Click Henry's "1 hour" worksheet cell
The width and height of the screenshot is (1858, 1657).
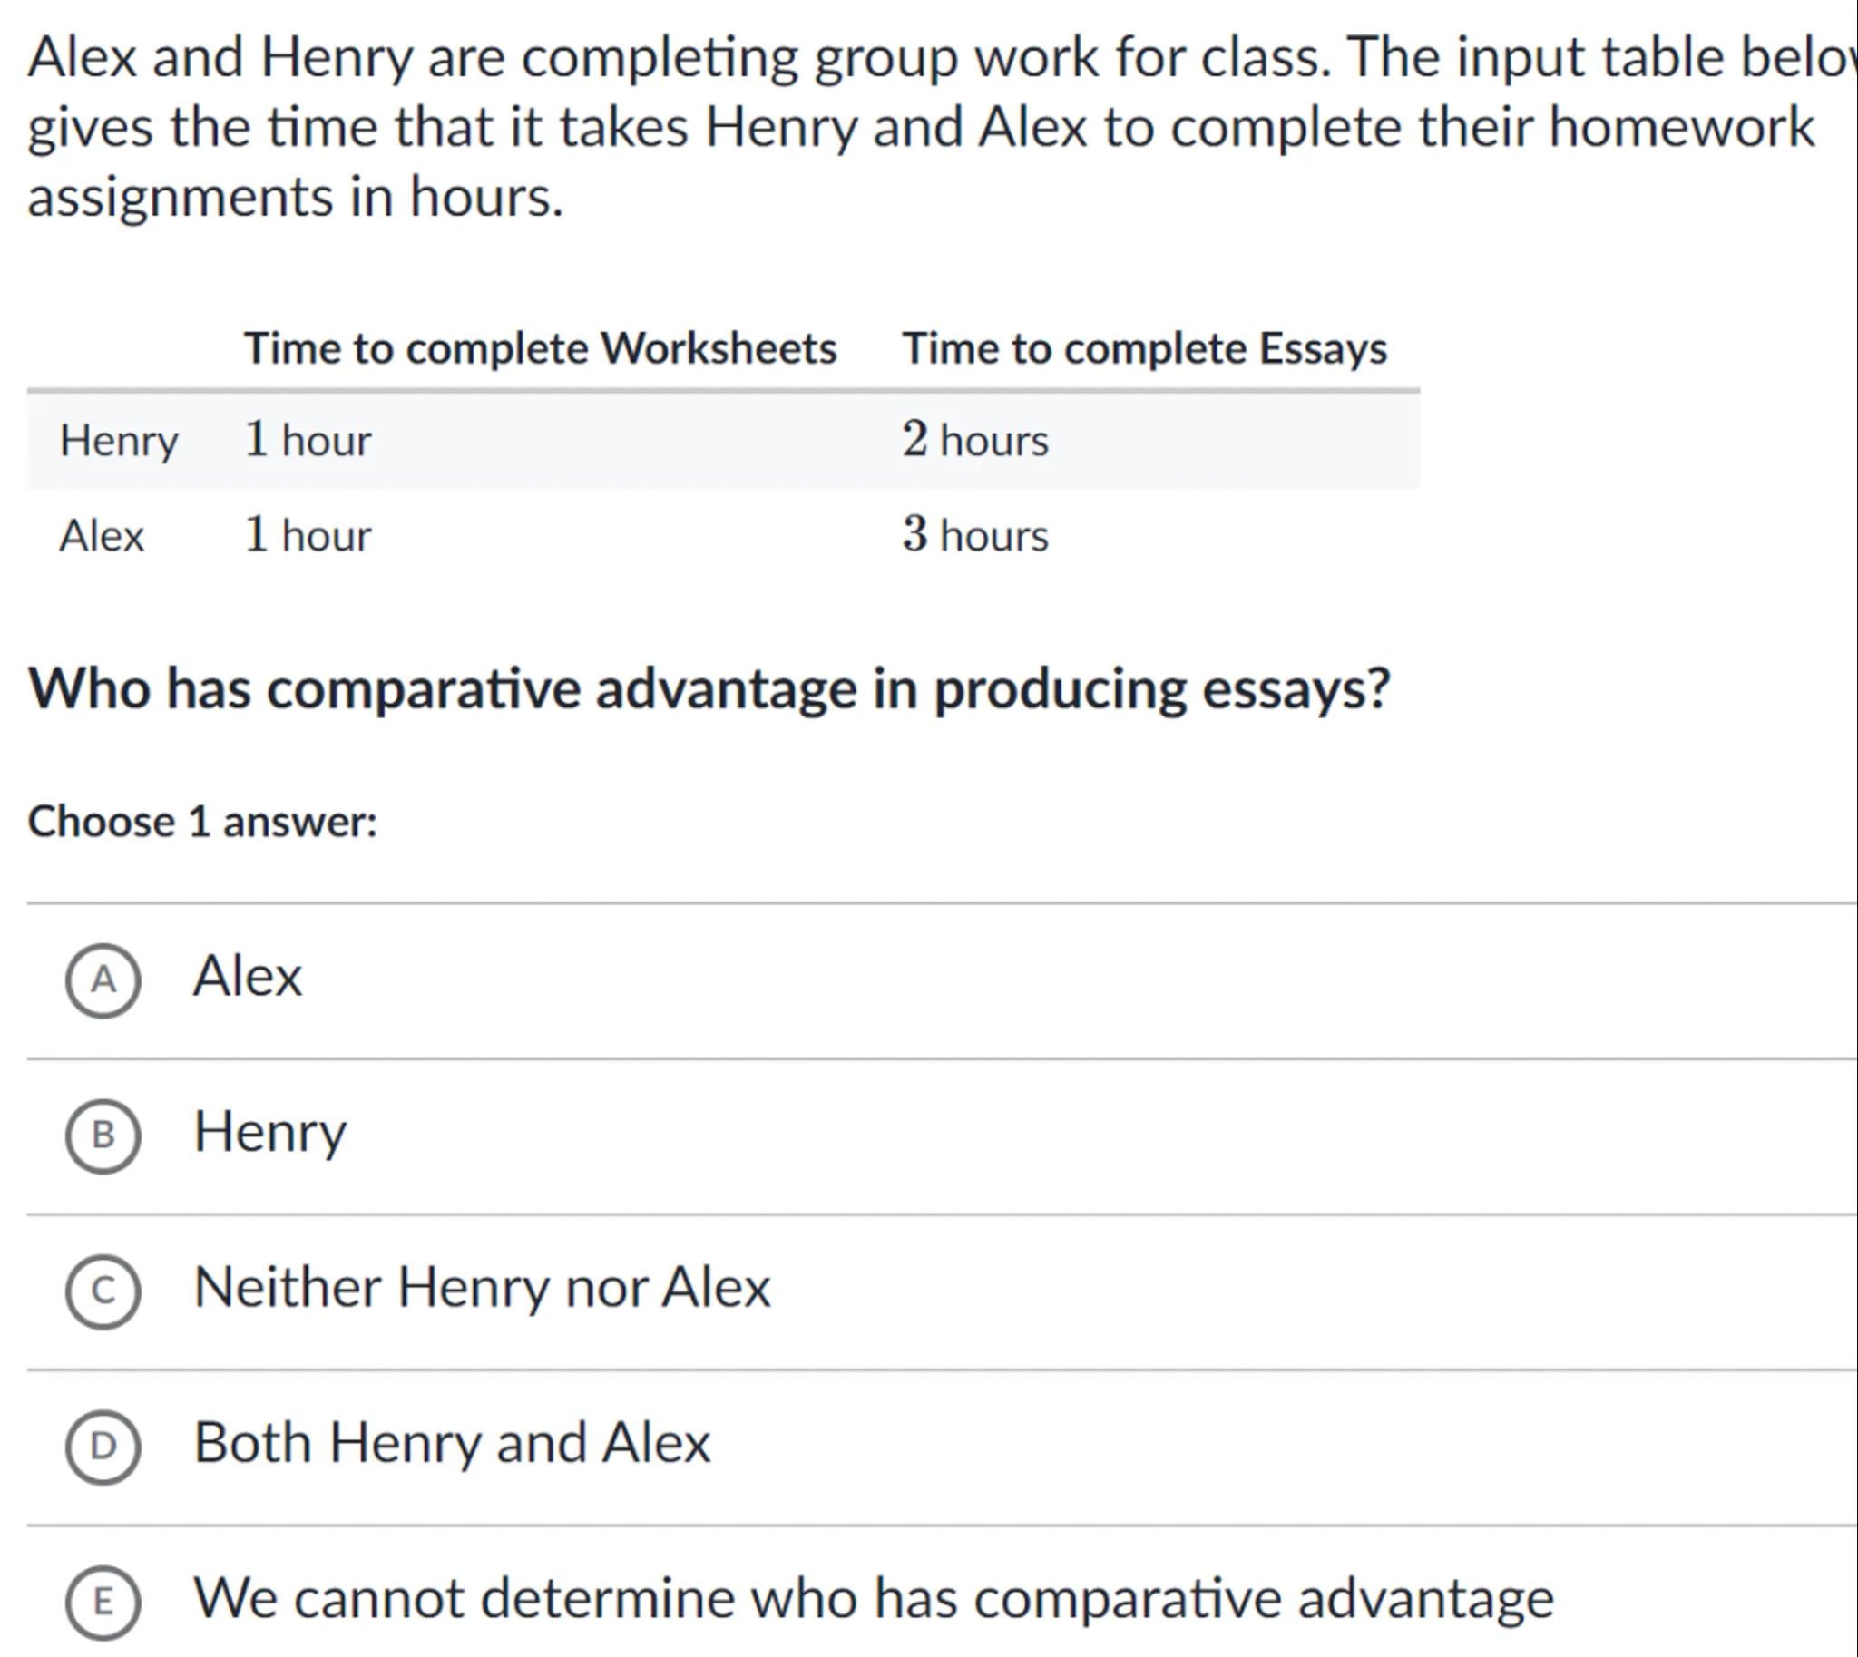pyautogui.click(x=308, y=441)
